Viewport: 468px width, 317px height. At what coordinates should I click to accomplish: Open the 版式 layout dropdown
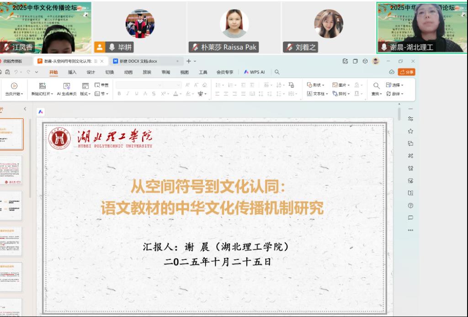85,94
